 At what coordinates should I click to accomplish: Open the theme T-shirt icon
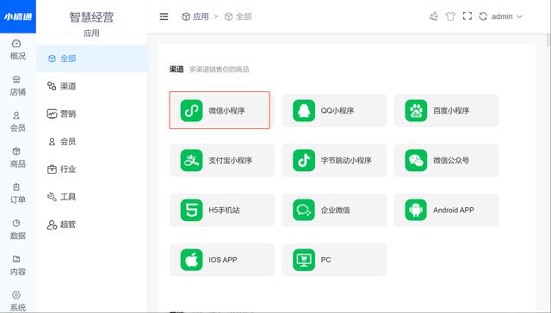tap(450, 16)
